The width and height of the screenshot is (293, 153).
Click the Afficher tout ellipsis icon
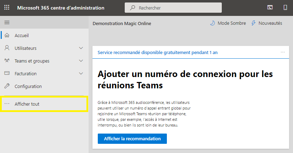click(7, 104)
